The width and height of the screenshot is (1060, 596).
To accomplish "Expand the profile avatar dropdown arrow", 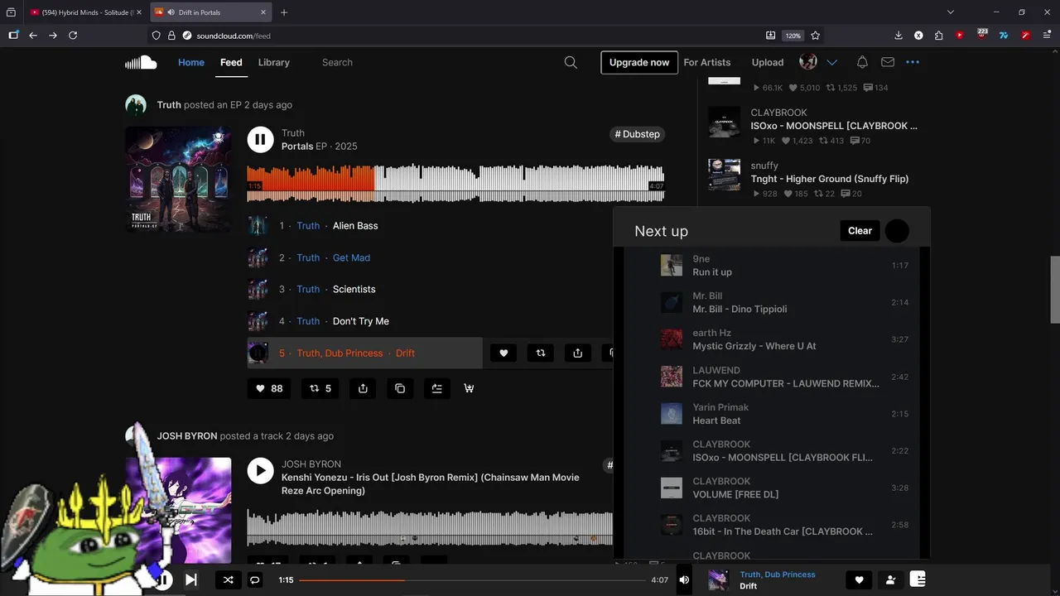I will [832, 62].
